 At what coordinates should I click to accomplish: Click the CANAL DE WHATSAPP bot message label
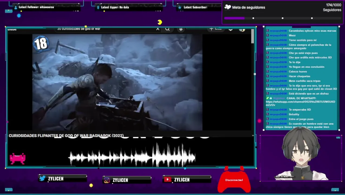coord(301,98)
